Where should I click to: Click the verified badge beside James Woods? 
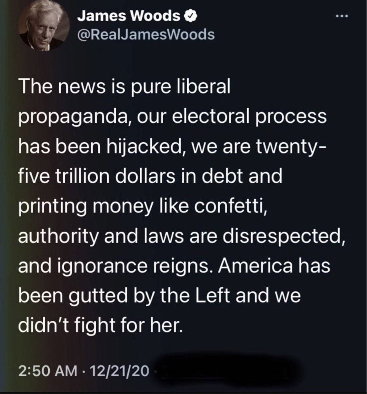coord(191,17)
